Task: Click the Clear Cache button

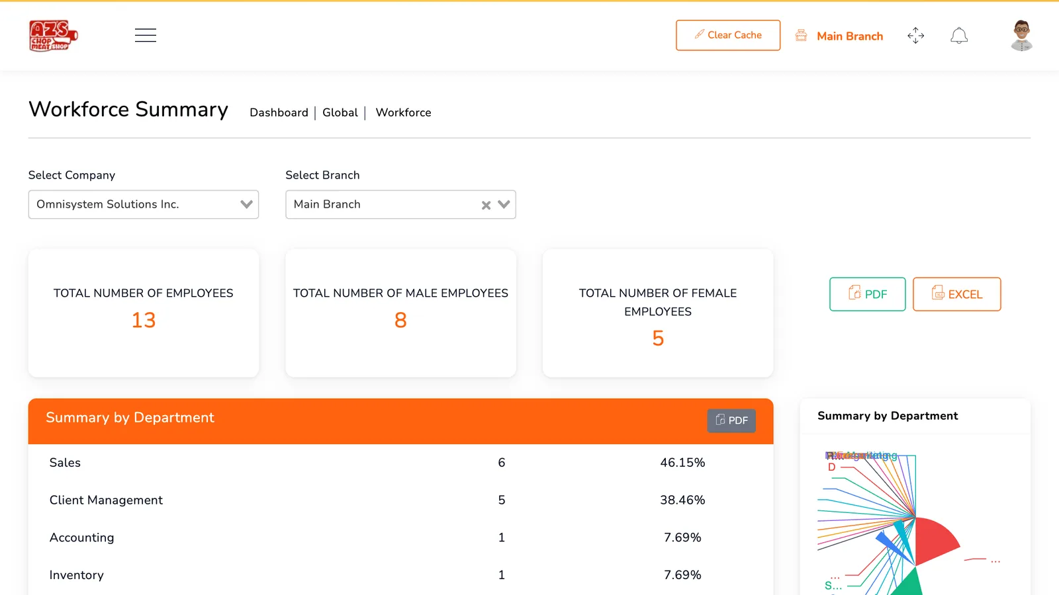Action: point(728,35)
